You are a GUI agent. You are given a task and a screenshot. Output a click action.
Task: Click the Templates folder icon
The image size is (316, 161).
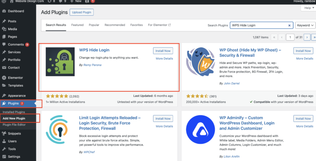pyautogui.click(x=4, y=85)
